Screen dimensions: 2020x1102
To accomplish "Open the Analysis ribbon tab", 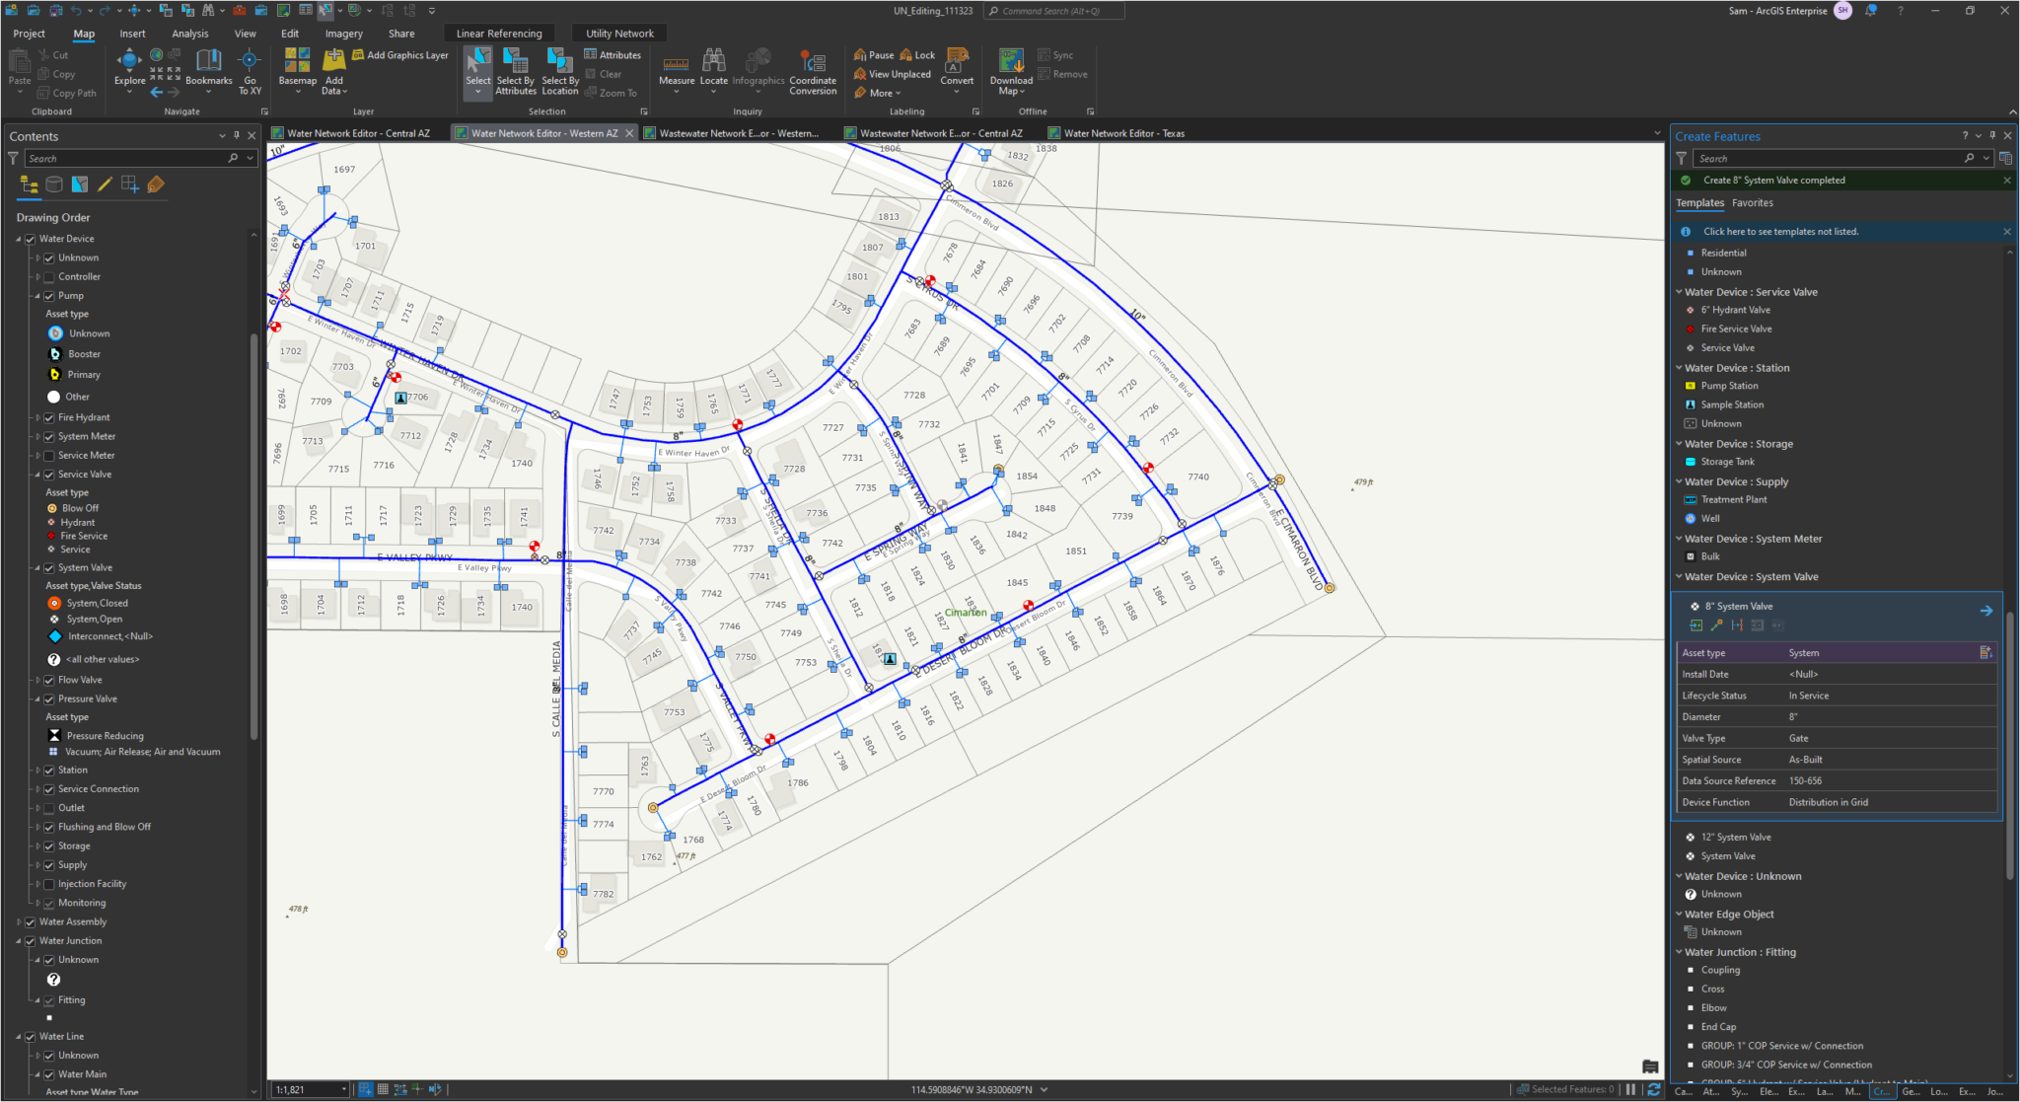I will point(189,34).
